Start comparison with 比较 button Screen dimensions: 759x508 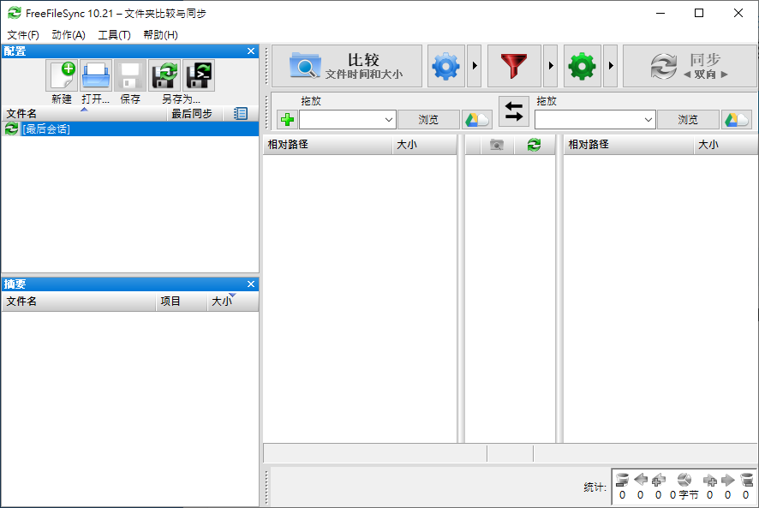click(347, 66)
